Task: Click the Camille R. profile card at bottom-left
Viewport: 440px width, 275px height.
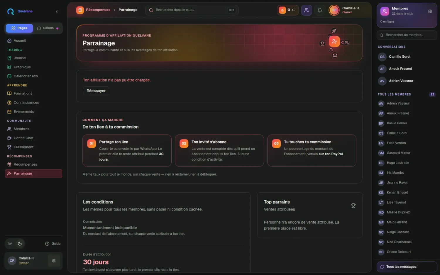Action: click(33, 261)
